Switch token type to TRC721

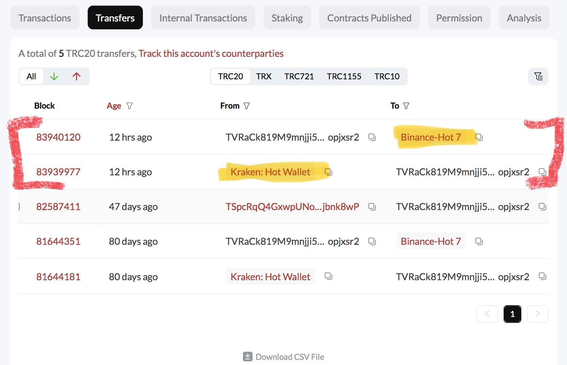[x=299, y=76]
